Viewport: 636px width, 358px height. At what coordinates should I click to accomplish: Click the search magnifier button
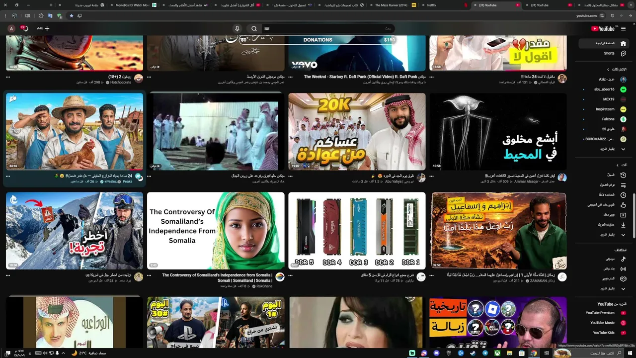[254, 29]
